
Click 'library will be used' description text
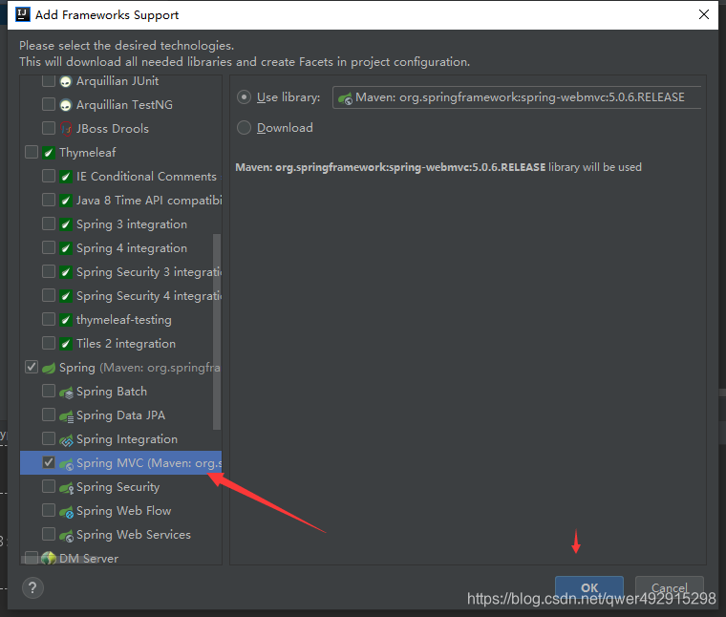pyautogui.click(x=595, y=167)
